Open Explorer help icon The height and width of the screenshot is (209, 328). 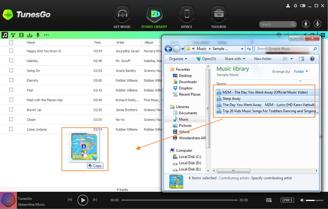tap(312, 59)
